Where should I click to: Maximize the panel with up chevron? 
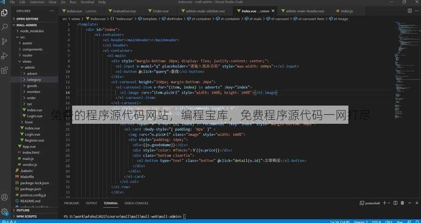[x=409, y=203]
